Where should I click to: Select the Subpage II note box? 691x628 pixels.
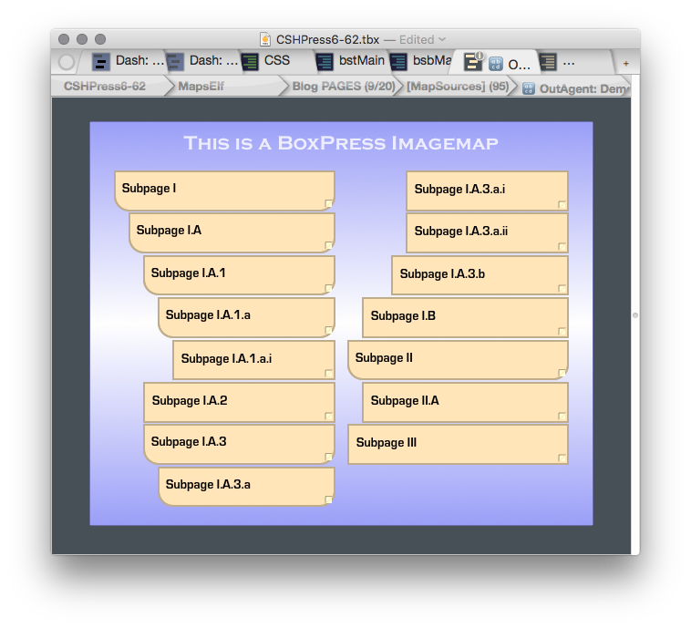[x=458, y=359]
